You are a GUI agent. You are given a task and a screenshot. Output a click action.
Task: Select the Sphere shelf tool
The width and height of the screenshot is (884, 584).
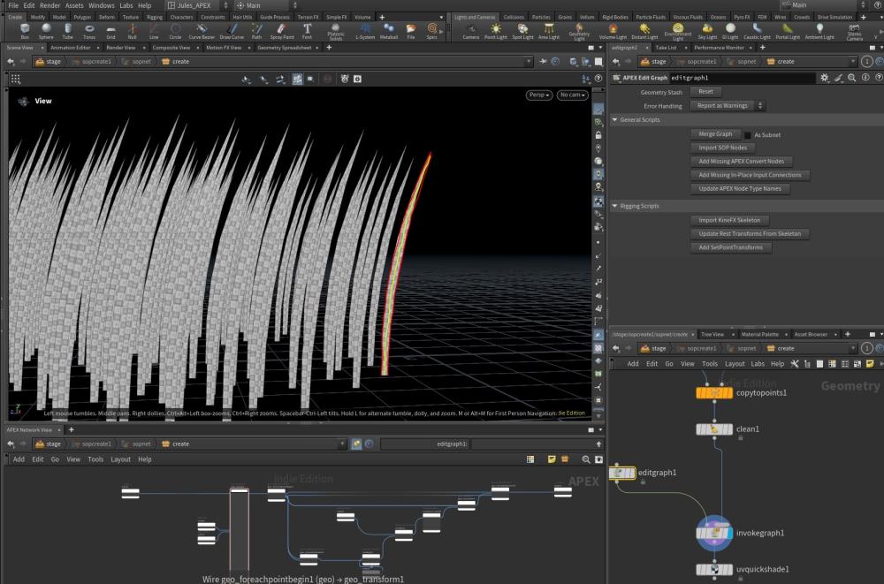pyautogui.click(x=46, y=31)
